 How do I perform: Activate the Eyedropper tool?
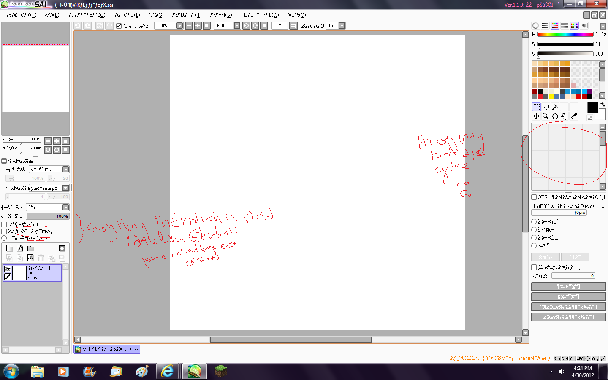[x=573, y=116]
